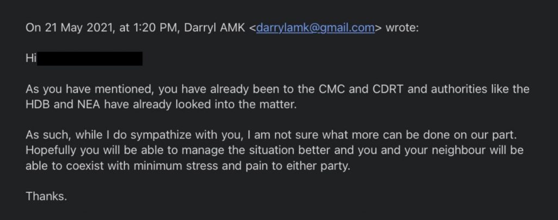Image resolution: width=558 pixels, height=220 pixels.
Task: Click the 'Hi' greeting text
Action: 31,59
